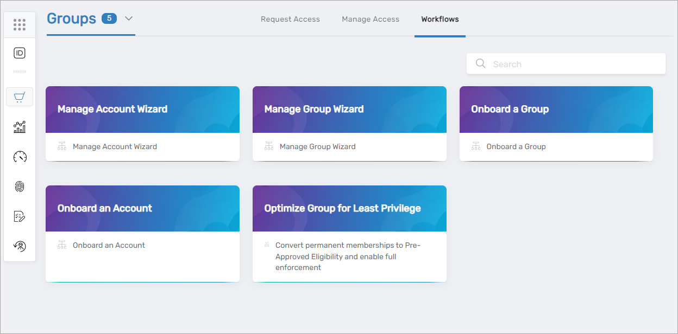The height and width of the screenshot is (334, 678).
Task: Open the apps grid menu
Action: [x=20, y=24]
